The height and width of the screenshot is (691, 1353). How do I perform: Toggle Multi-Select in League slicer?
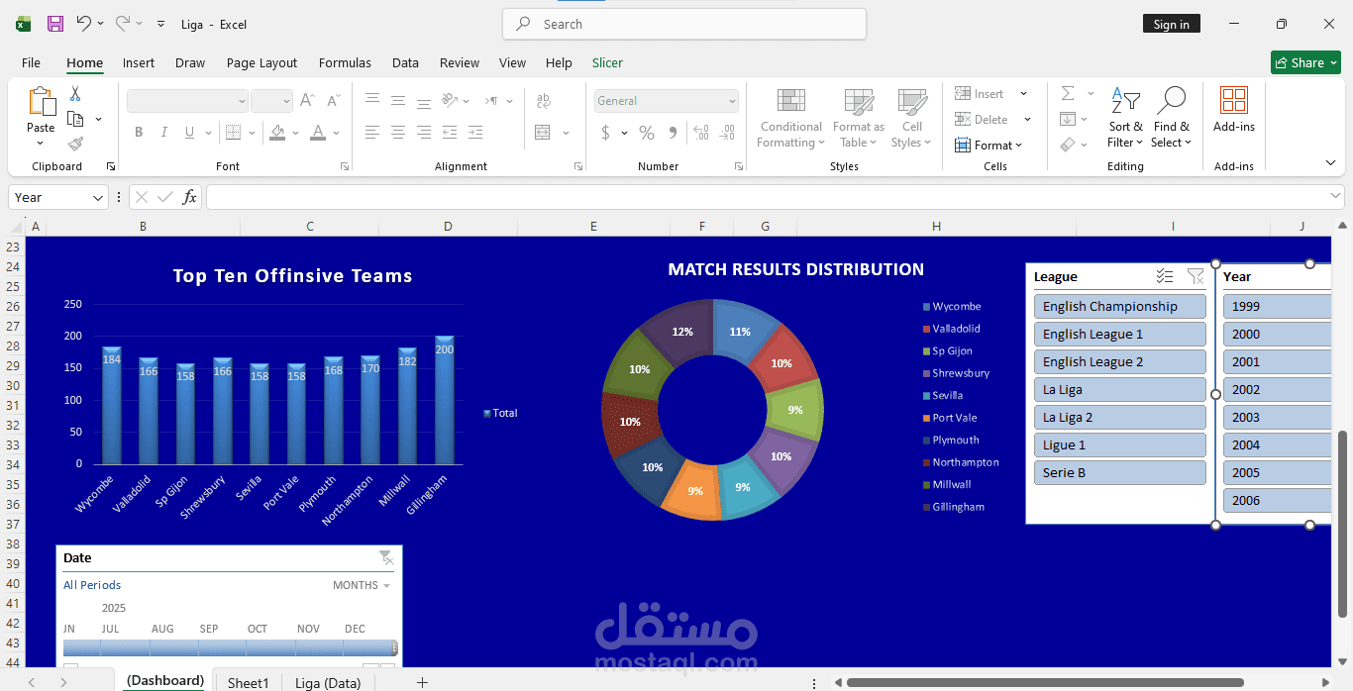coord(1165,277)
